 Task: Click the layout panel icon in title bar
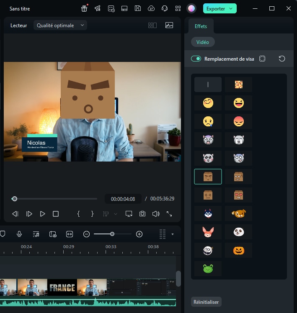point(124,8)
